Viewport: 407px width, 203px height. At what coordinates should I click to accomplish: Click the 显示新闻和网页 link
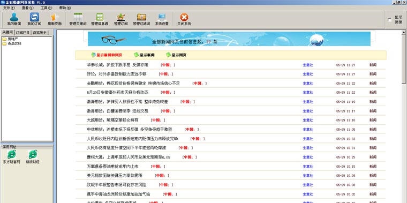(109, 55)
